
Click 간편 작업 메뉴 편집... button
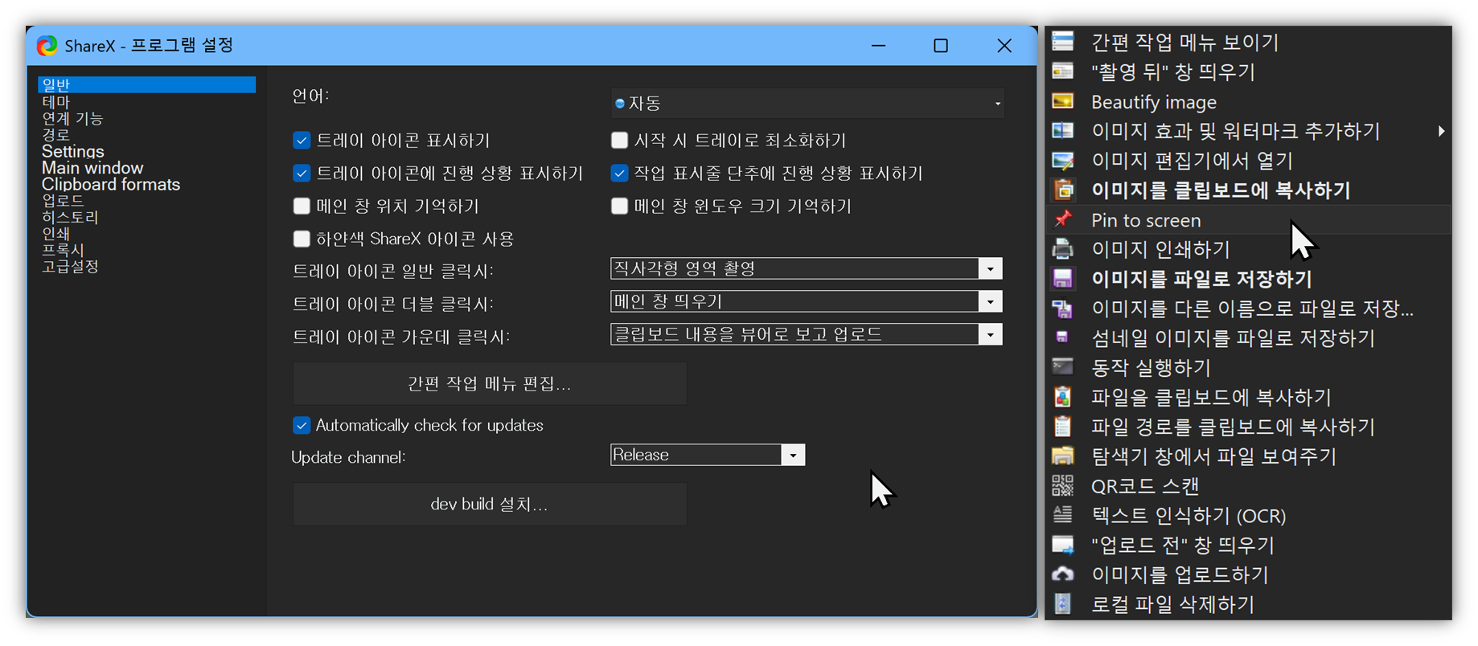pyautogui.click(x=490, y=383)
